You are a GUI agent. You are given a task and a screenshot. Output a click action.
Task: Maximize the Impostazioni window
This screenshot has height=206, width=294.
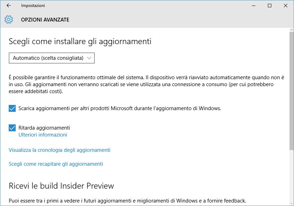tap(270, 6)
